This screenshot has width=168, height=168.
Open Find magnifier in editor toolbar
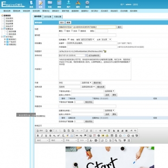click(116, 140)
